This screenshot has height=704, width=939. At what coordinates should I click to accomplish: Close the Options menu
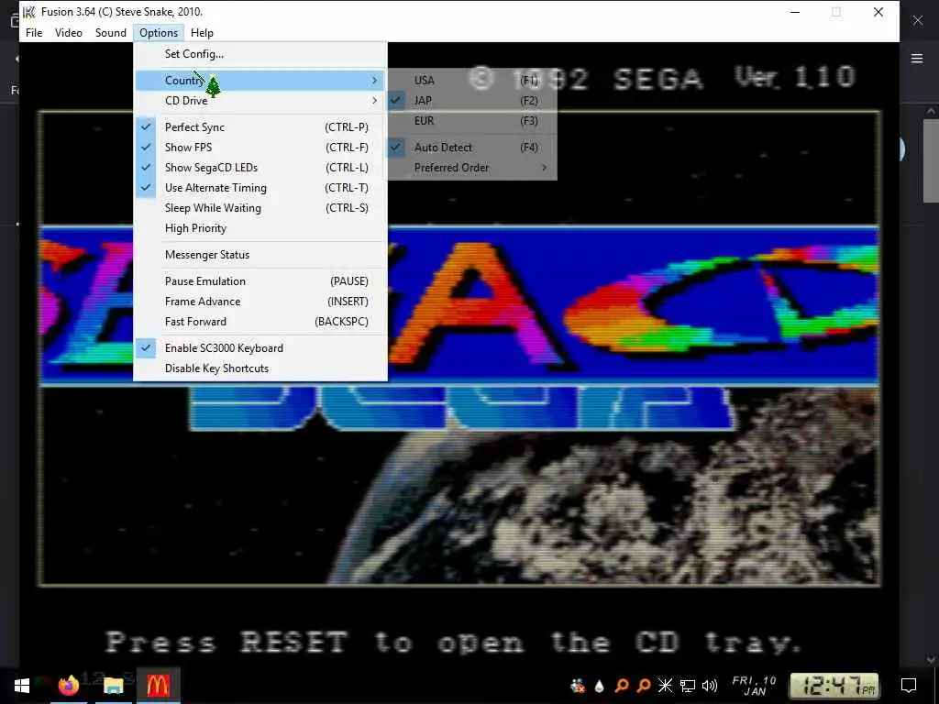click(159, 33)
